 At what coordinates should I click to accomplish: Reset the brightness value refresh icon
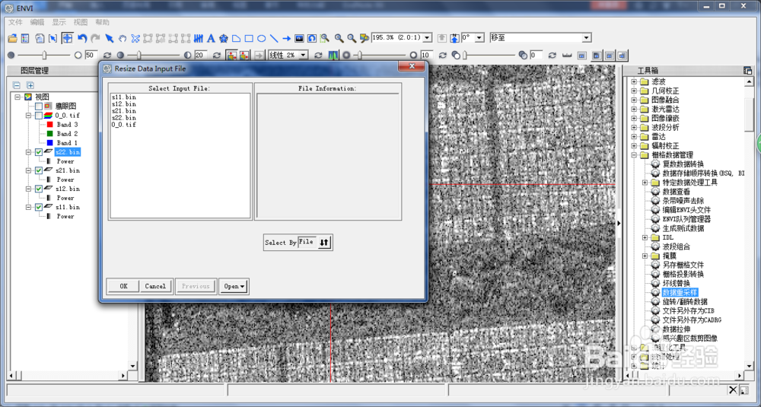[x=107, y=56]
